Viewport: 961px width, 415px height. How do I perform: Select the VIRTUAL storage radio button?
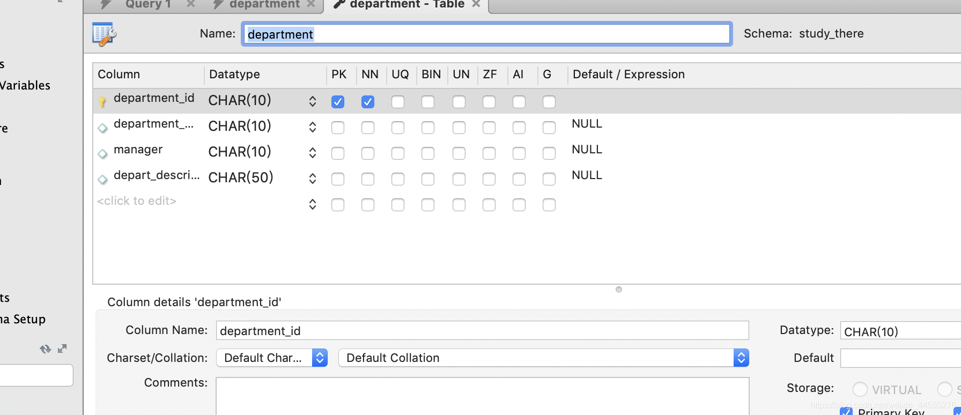[860, 389]
